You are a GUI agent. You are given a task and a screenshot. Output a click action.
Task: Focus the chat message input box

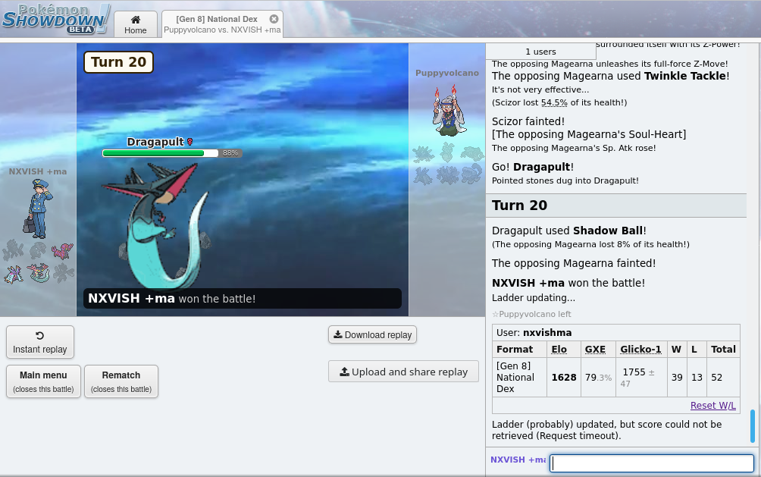(x=651, y=463)
